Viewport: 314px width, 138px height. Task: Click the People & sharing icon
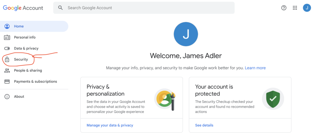(7, 70)
